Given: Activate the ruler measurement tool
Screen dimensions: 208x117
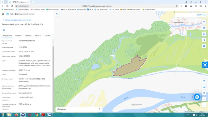Looking at the screenshot, I should click(x=204, y=28).
